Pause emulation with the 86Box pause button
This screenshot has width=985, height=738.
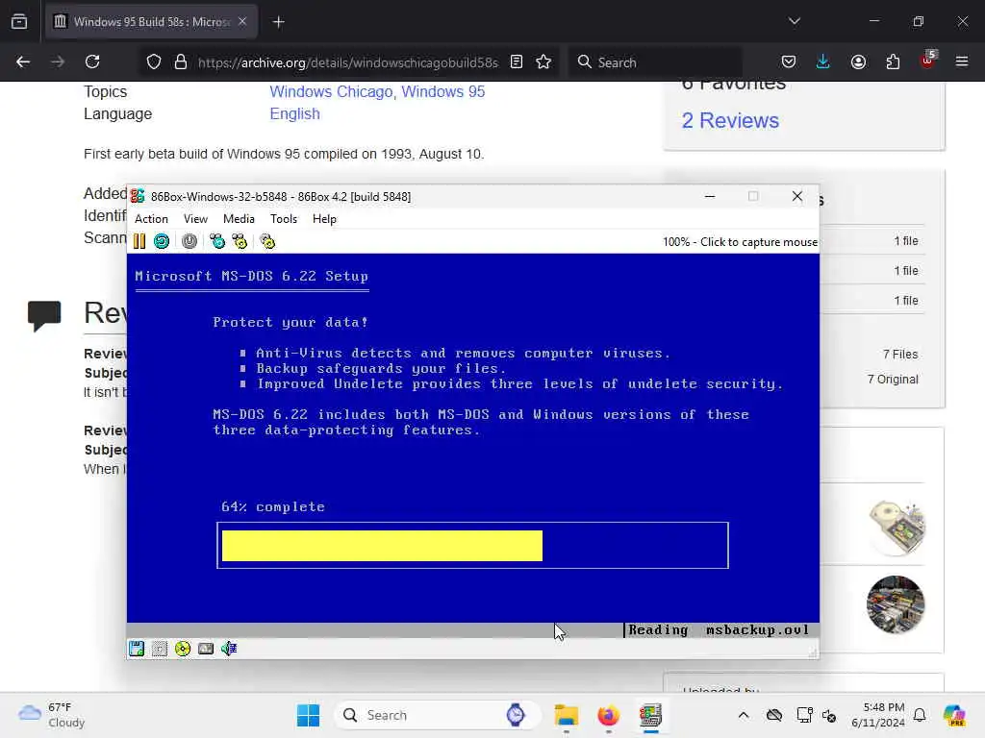[139, 241]
